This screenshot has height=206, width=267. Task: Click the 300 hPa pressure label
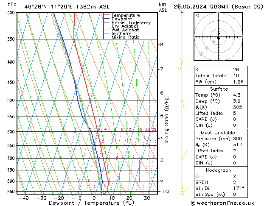point(12,13)
